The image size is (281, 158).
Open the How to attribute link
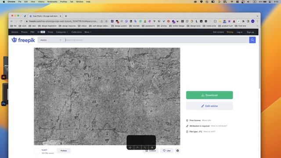(219, 126)
